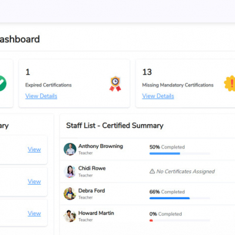Click the View link beside Anthony Browning's row
Image resolution: width=235 pixels, height=235 pixels.
(34, 149)
